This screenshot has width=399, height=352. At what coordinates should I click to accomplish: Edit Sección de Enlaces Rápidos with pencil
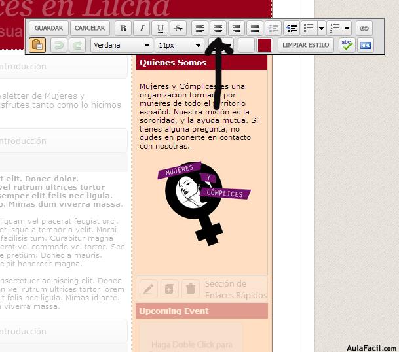coord(149,289)
